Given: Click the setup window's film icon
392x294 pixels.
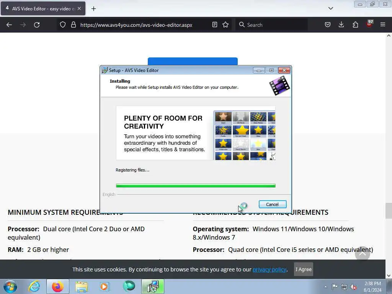Looking at the screenshot, I should coord(279,86).
